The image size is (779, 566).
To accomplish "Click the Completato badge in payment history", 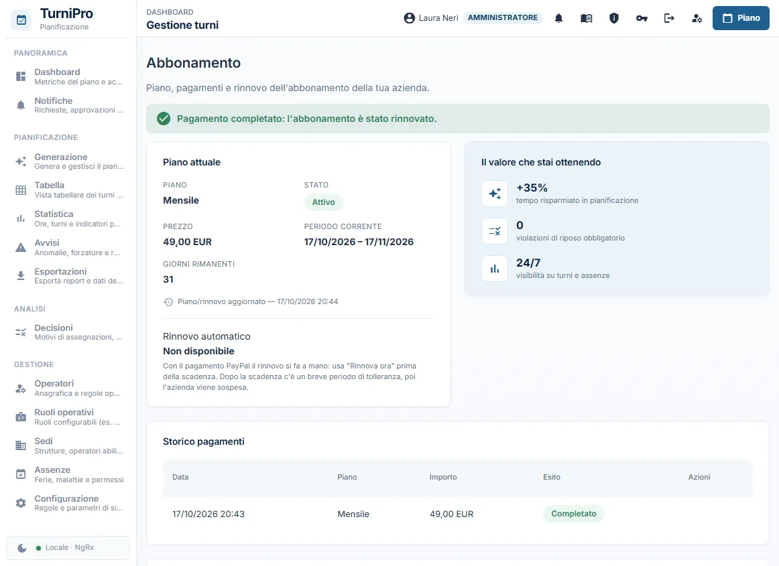I will [574, 514].
